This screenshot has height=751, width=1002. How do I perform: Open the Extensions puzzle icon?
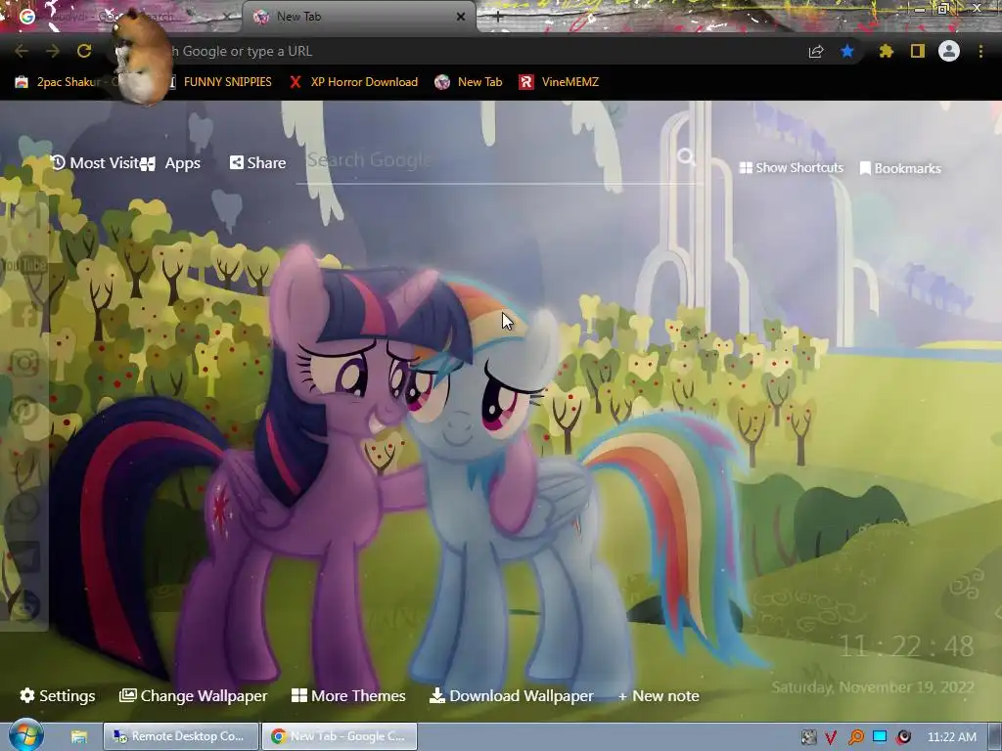pos(886,51)
